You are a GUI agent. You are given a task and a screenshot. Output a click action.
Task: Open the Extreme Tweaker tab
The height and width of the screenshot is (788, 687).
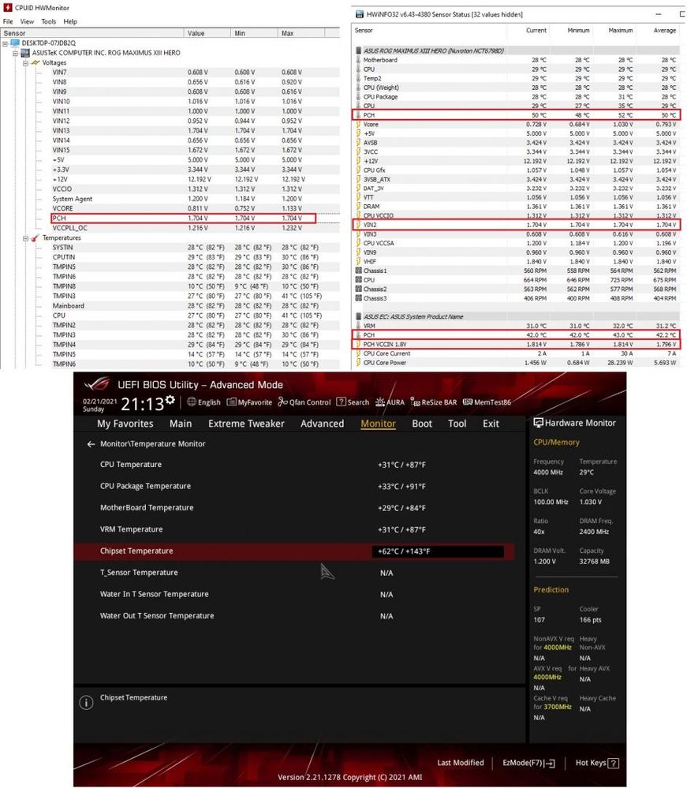point(246,424)
